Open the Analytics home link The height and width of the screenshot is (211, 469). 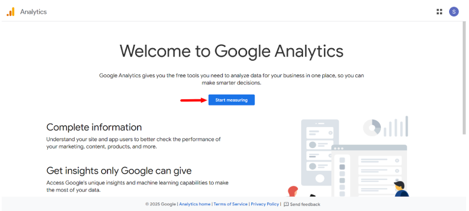click(x=195, y=204)
